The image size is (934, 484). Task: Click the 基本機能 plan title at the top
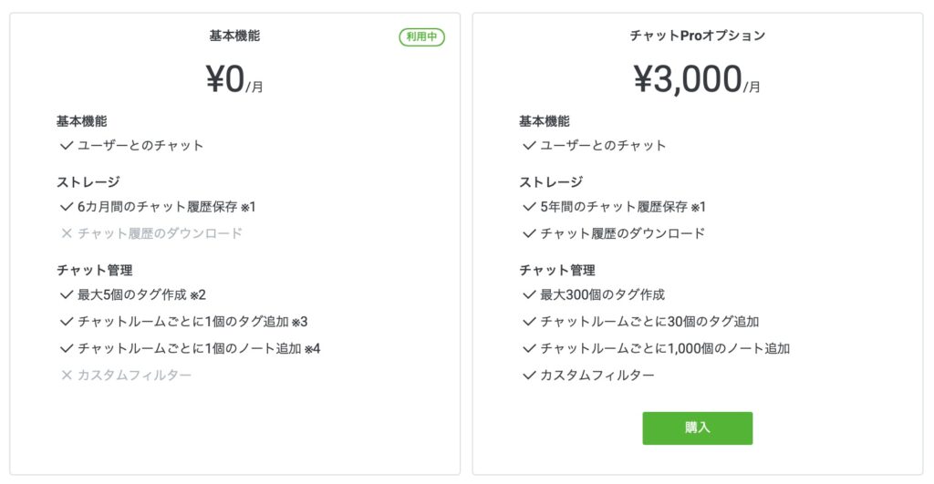[x=234, y=36]
